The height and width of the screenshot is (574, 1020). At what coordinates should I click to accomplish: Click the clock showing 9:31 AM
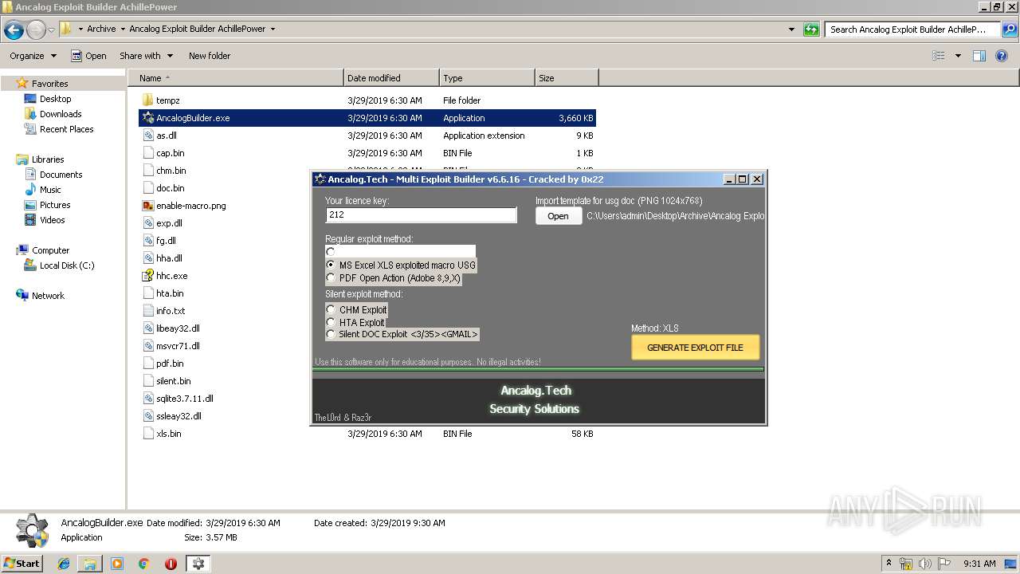pyautogui.click(x=979, y=564)
